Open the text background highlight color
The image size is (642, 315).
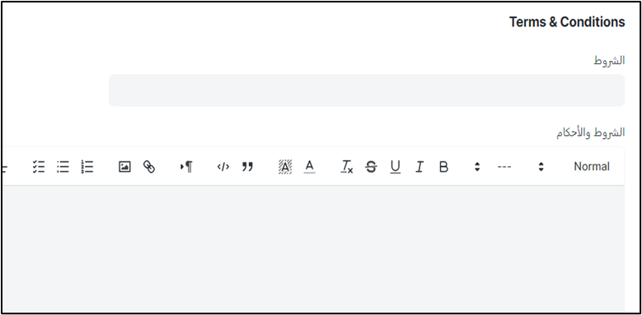click(285, 167)
